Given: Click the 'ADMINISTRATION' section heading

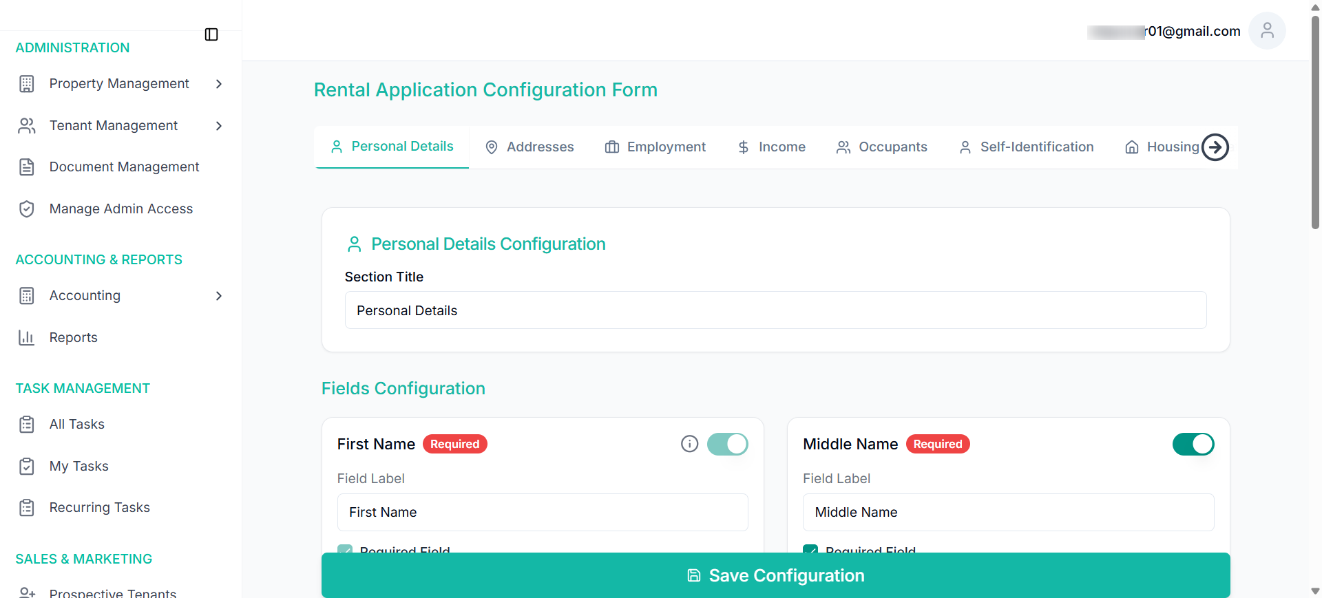Looking at the screenshot, I should (72, 48).
